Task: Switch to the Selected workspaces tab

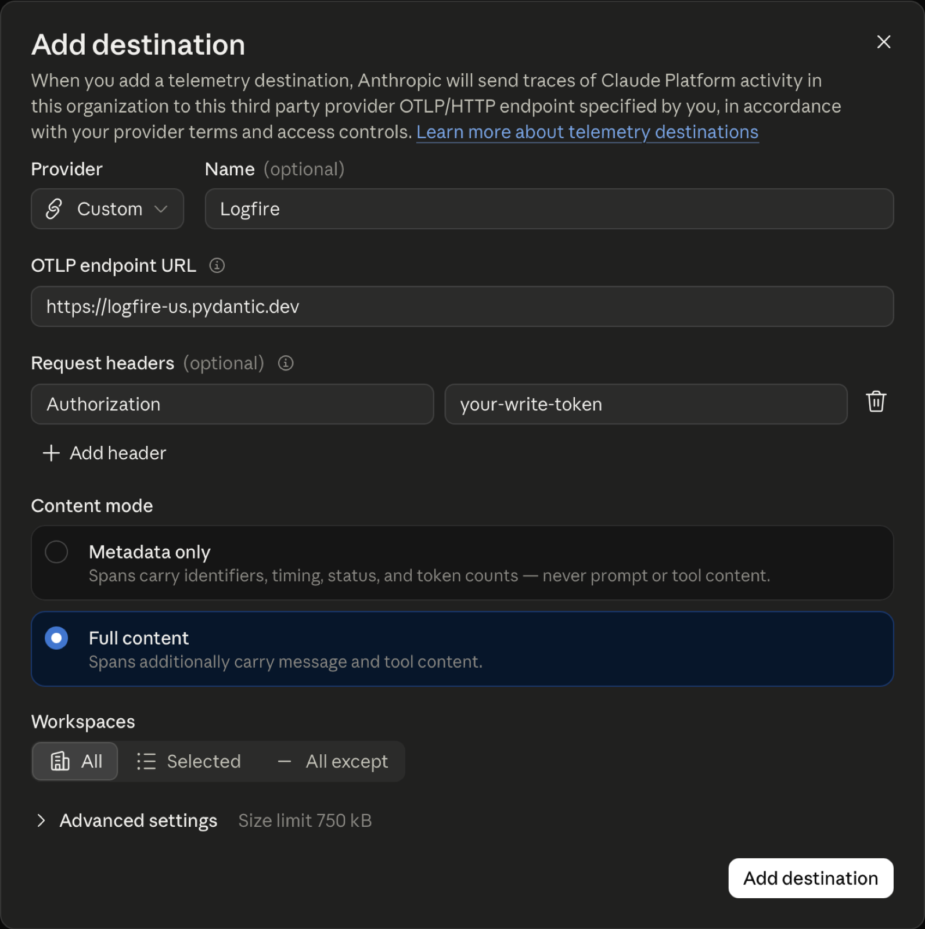Action: click(x=189, y=761)
